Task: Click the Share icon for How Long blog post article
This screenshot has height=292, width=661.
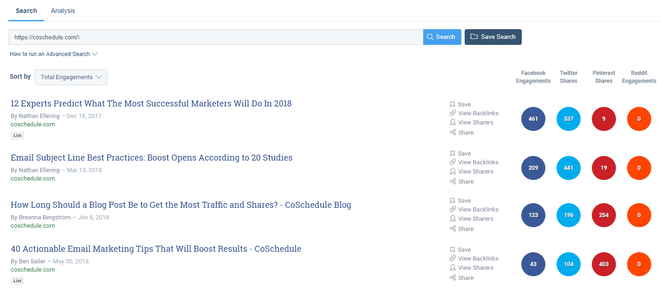Action: [x=453, y=229]
